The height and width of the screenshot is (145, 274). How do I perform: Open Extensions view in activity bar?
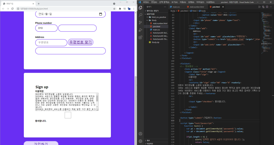(140, 37)
